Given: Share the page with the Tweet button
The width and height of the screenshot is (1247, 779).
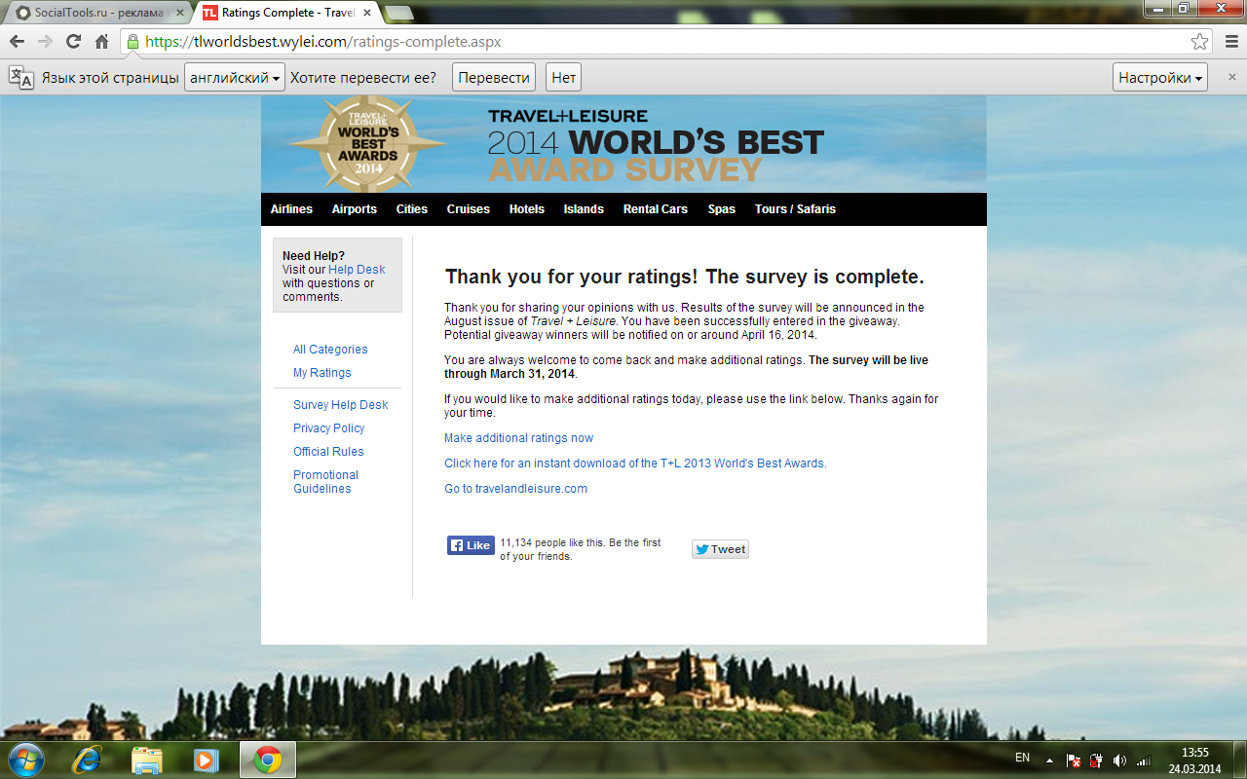Looking at the screenshot, I should pos(720,549).
